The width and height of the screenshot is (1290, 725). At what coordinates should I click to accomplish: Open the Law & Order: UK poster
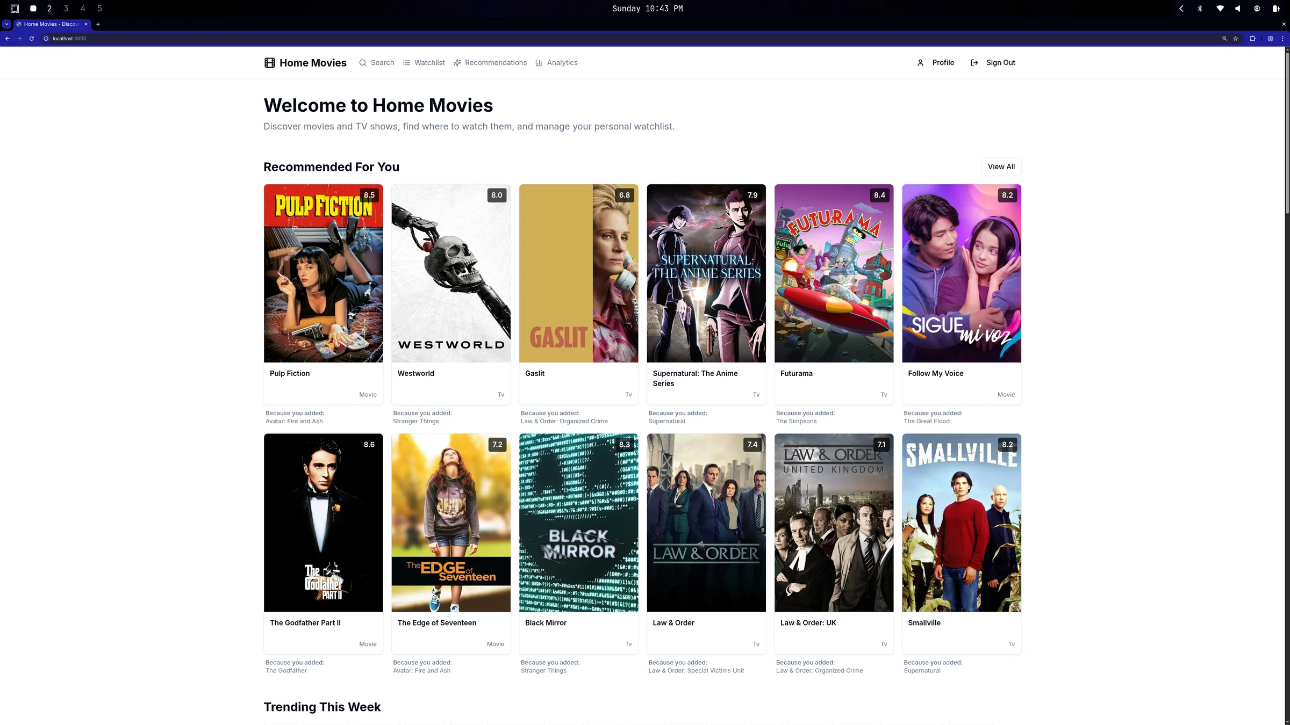click(x=834, y=523)
